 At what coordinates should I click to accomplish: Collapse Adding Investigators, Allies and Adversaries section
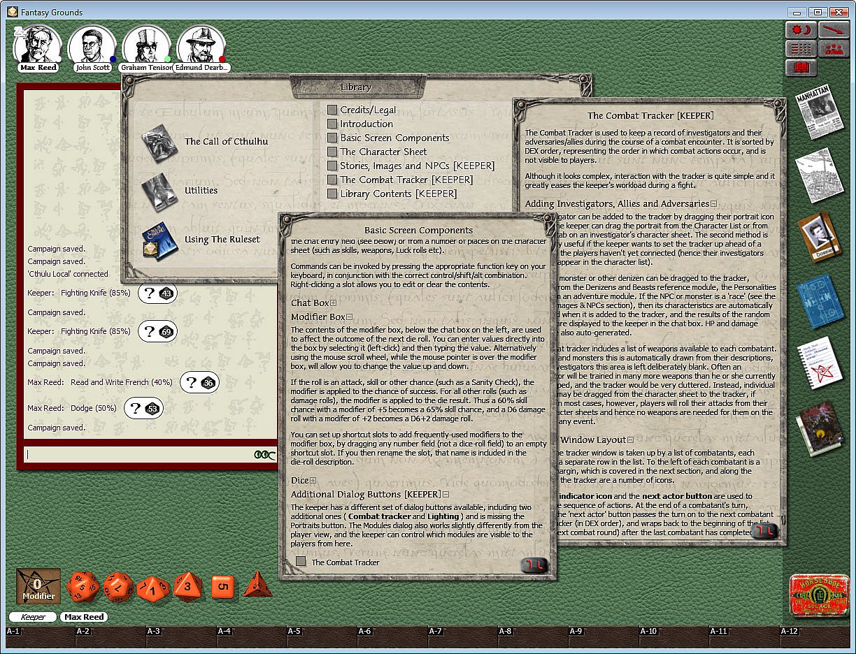(713, 204)
